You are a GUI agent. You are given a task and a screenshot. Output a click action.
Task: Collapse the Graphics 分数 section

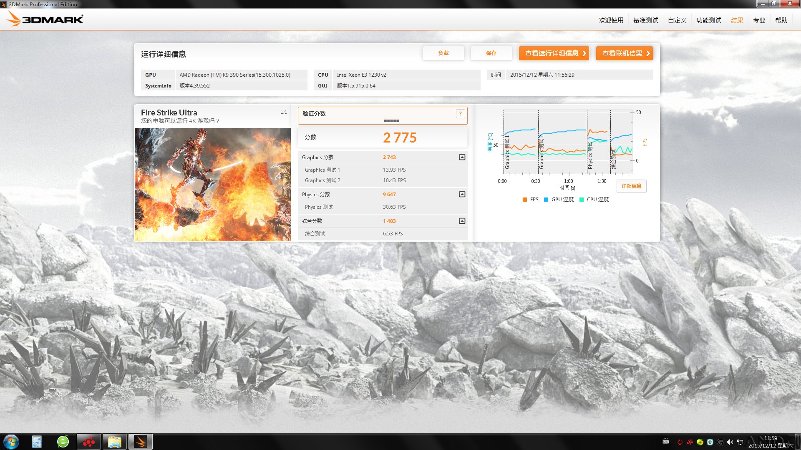462,157
